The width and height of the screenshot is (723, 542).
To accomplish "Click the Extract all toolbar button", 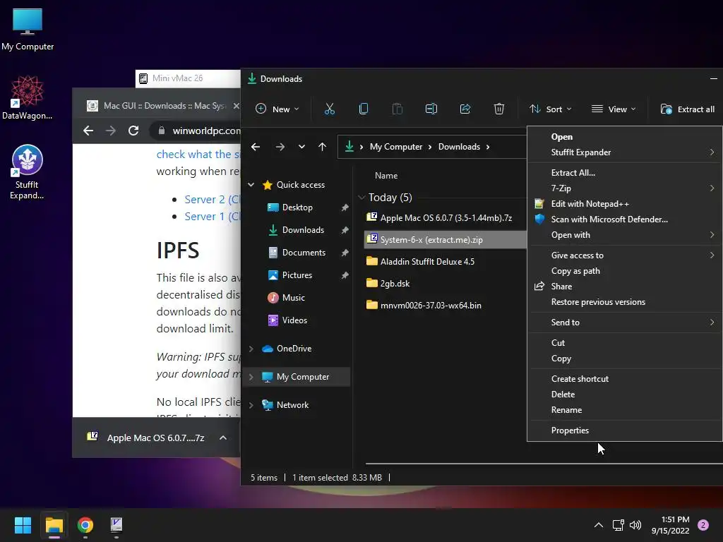I will tap(688, 109).
